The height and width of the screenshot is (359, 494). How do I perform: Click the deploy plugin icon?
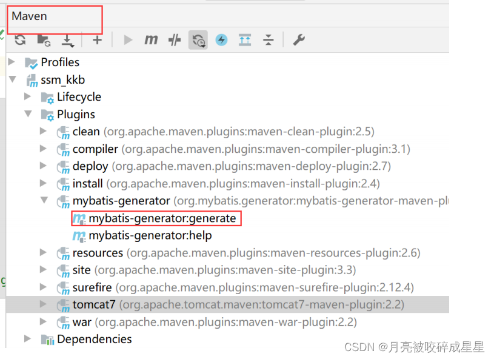tap(63, 167)
